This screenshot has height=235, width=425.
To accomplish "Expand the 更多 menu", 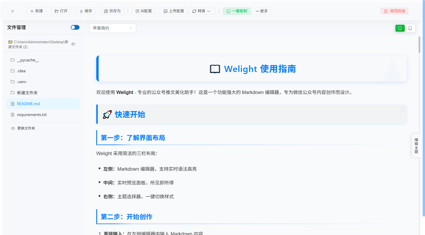I will coord(262,11).
